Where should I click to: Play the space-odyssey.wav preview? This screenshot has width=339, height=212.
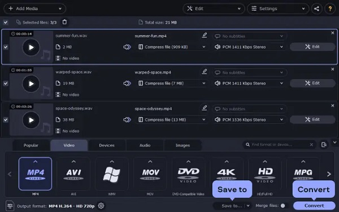pos(31,120)
